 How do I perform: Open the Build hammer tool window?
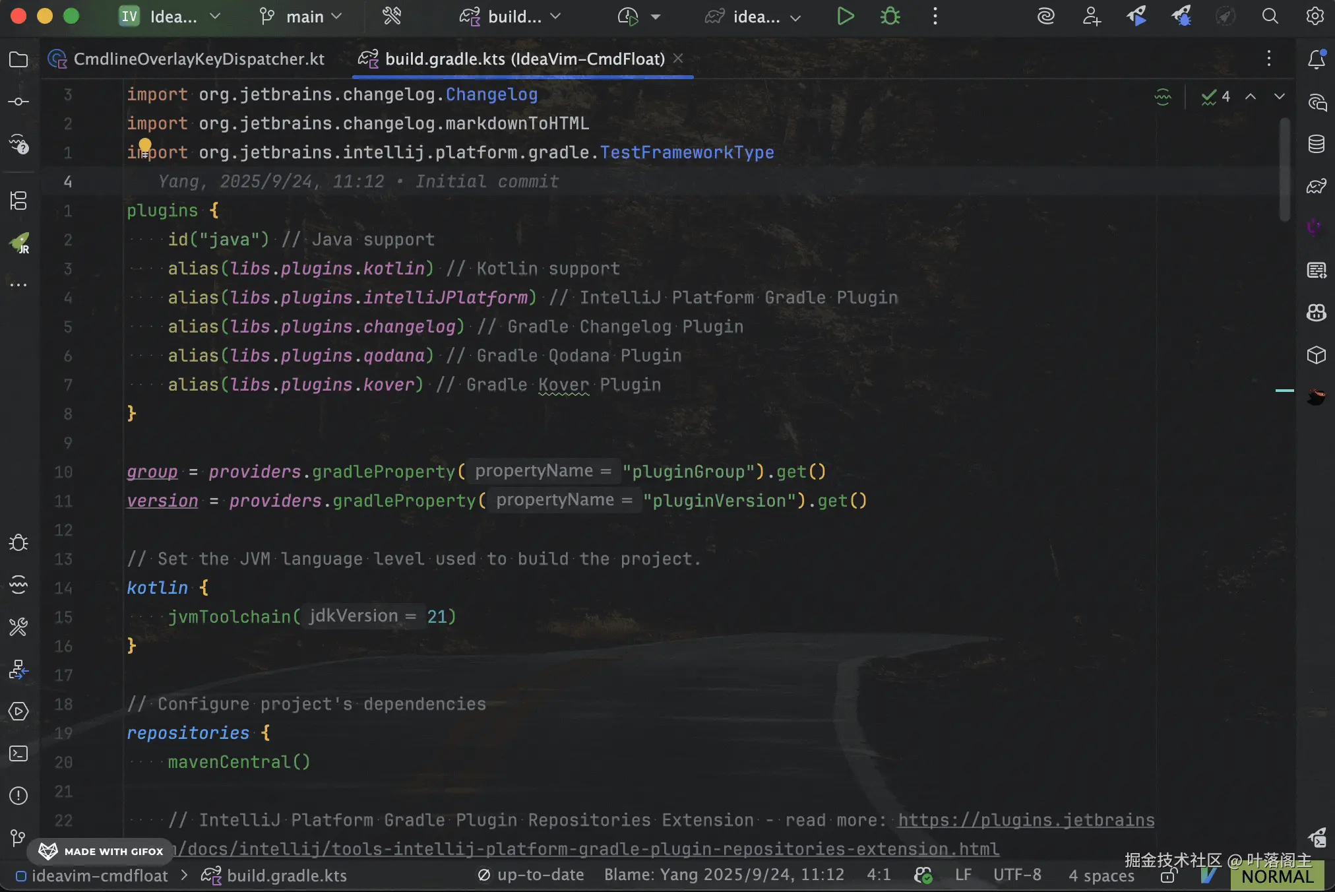18,627
